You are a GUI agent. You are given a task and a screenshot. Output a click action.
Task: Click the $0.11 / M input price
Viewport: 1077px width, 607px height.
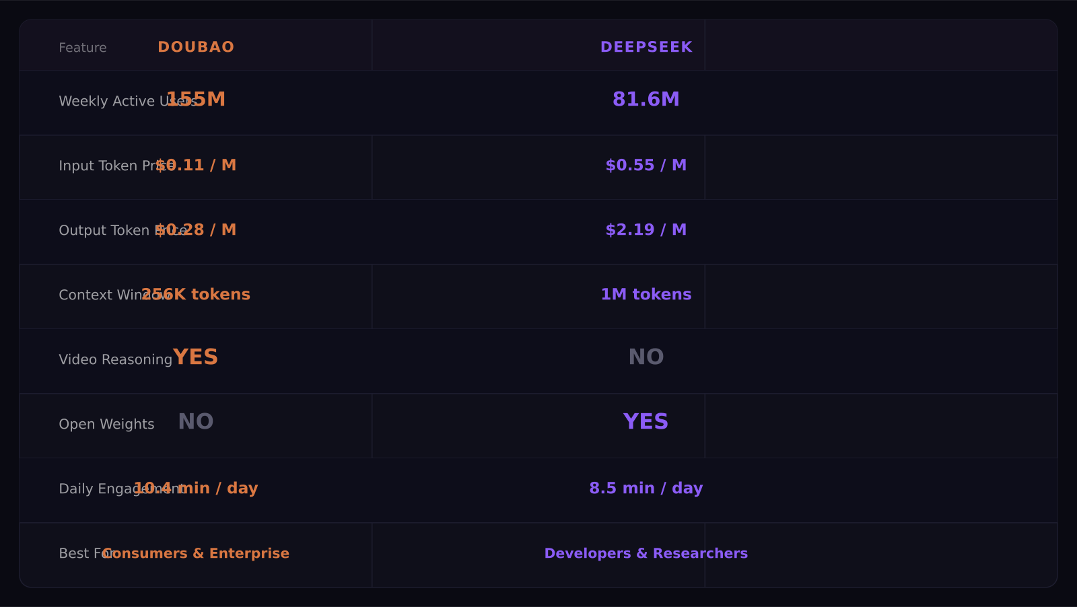point(196,165)
